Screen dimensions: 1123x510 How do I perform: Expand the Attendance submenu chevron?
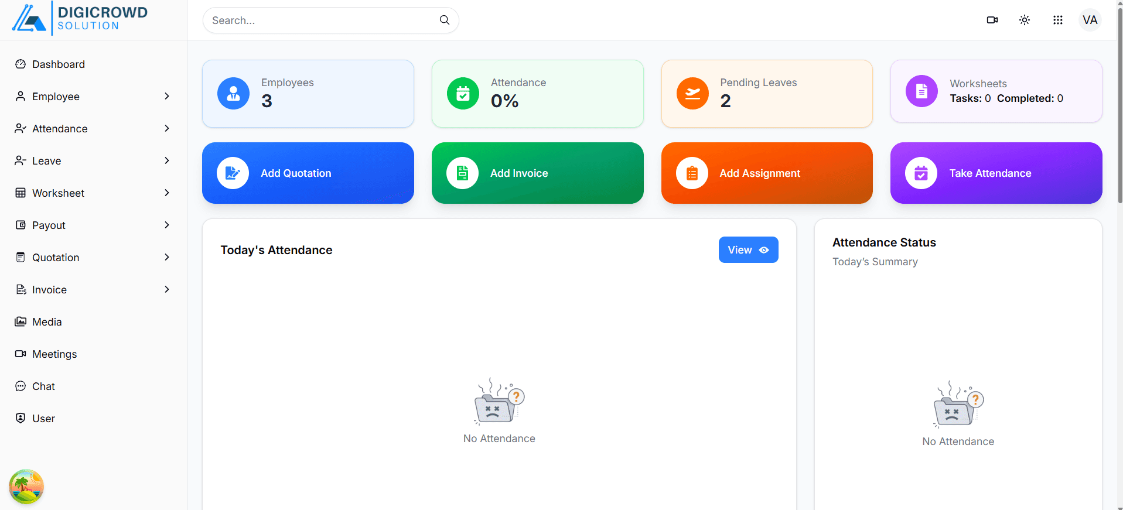click(167, 128)
